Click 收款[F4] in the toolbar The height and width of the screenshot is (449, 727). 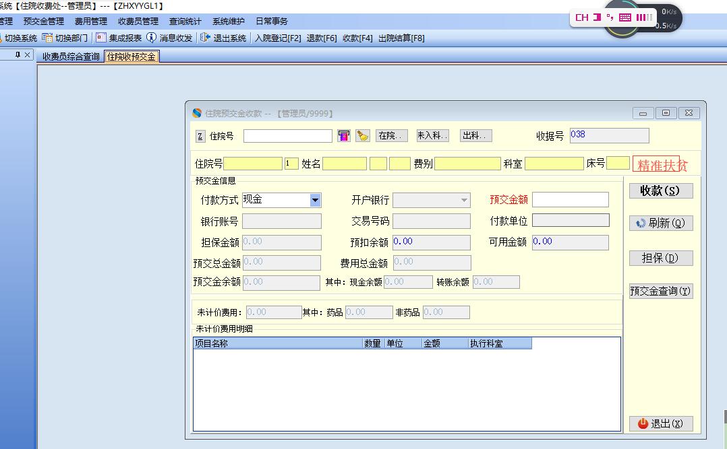pyautogui.click(x=357, y=38)
